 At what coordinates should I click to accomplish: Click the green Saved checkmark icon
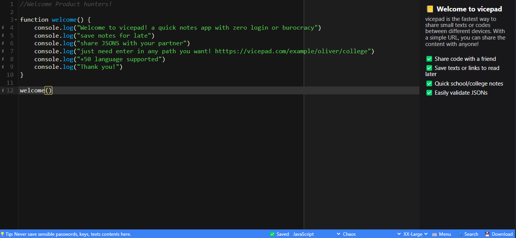point(272,234)
